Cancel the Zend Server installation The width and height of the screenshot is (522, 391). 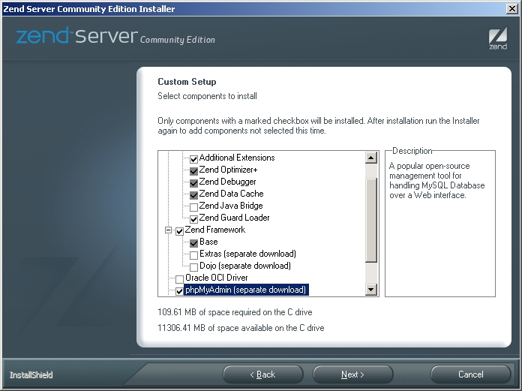pos(470,374)
